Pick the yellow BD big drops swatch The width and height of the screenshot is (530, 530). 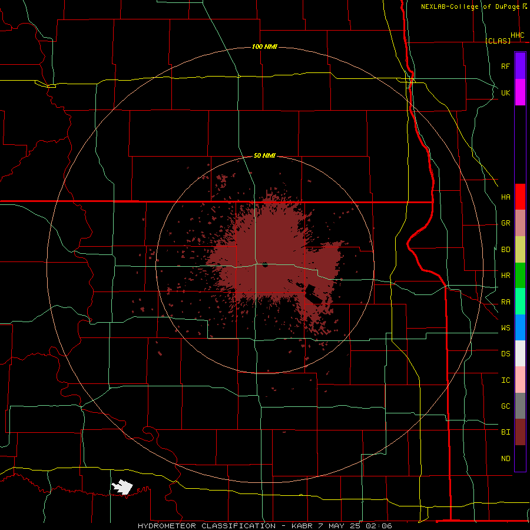520,250
